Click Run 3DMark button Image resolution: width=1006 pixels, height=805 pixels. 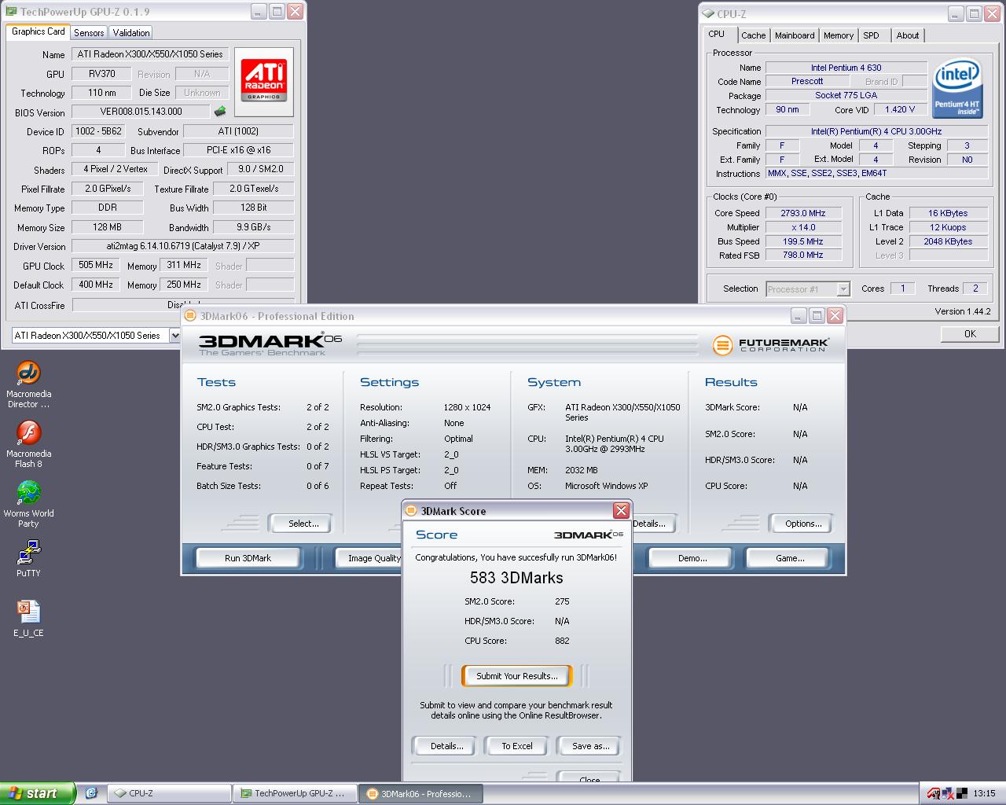point(248,558)
